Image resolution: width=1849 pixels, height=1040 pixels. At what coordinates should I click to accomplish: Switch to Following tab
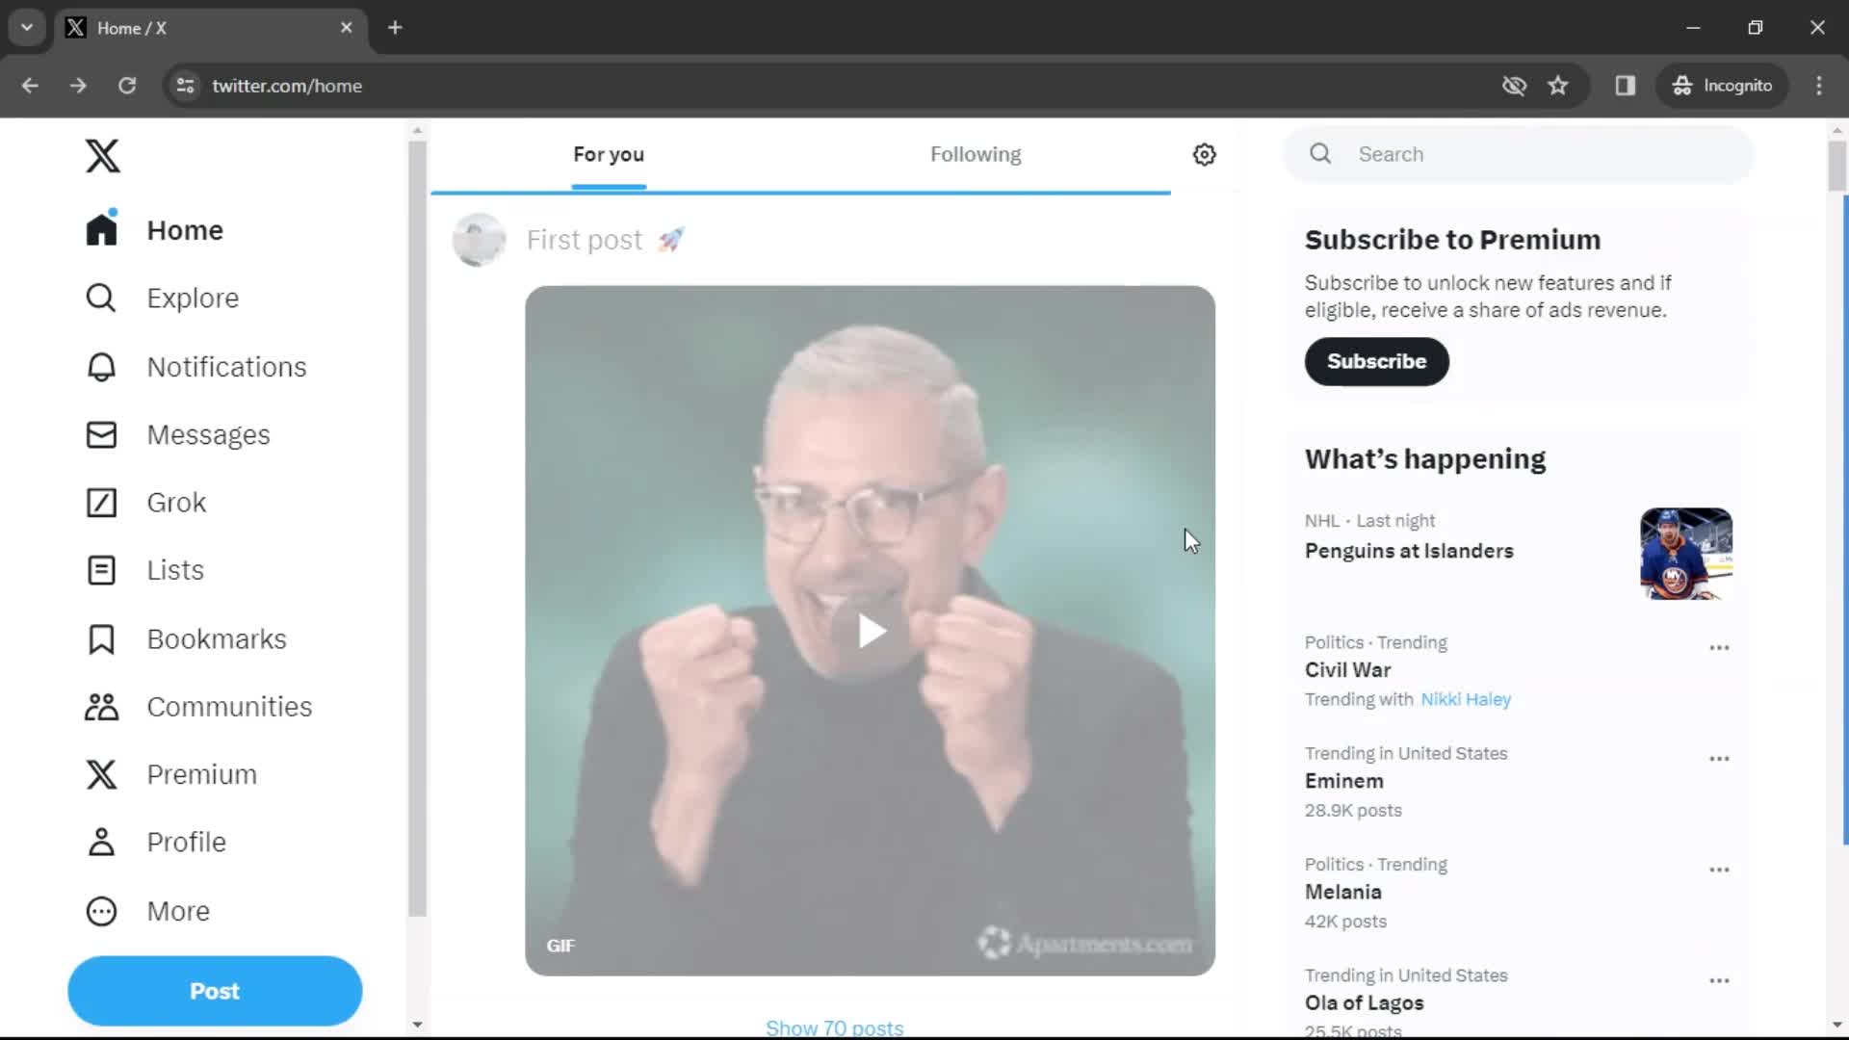(x=976, y=154)
